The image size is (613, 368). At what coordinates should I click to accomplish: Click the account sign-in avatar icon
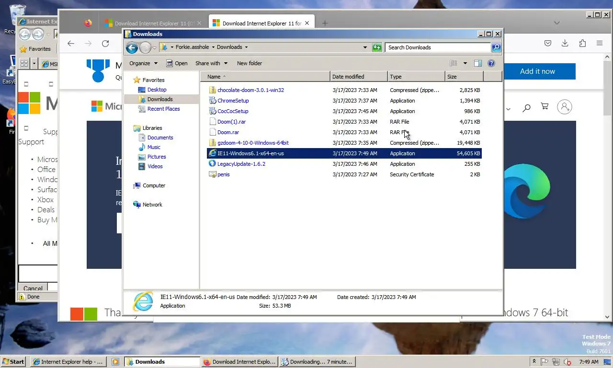point(565,107)
